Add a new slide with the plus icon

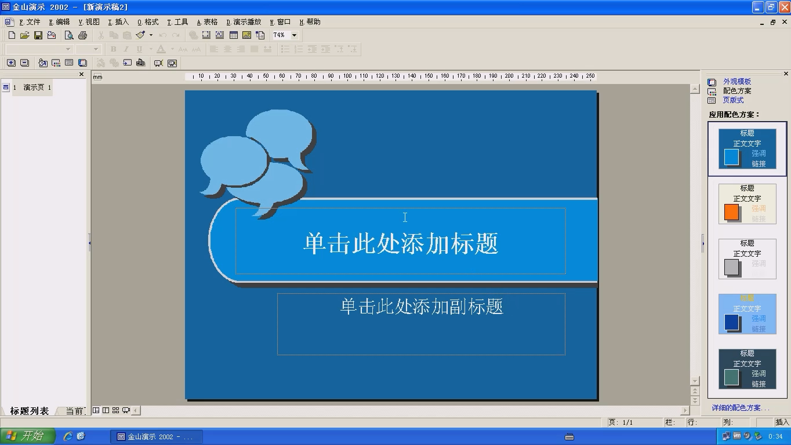(12, 63)
